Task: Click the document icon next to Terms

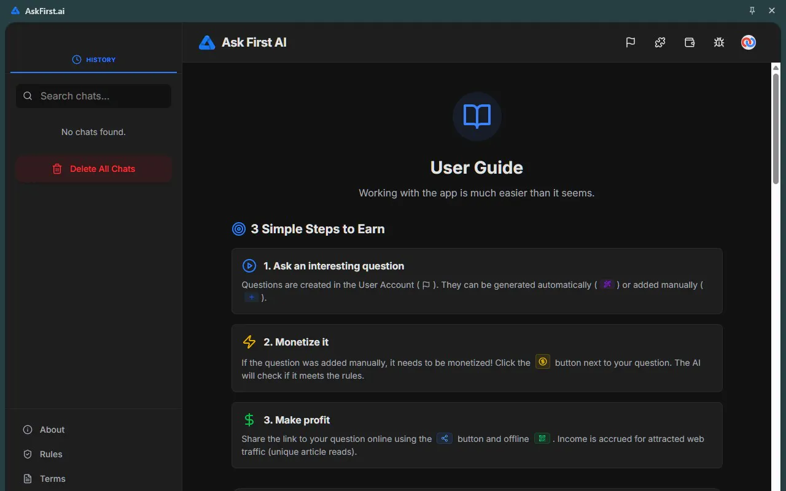Action: coord(27,479)
